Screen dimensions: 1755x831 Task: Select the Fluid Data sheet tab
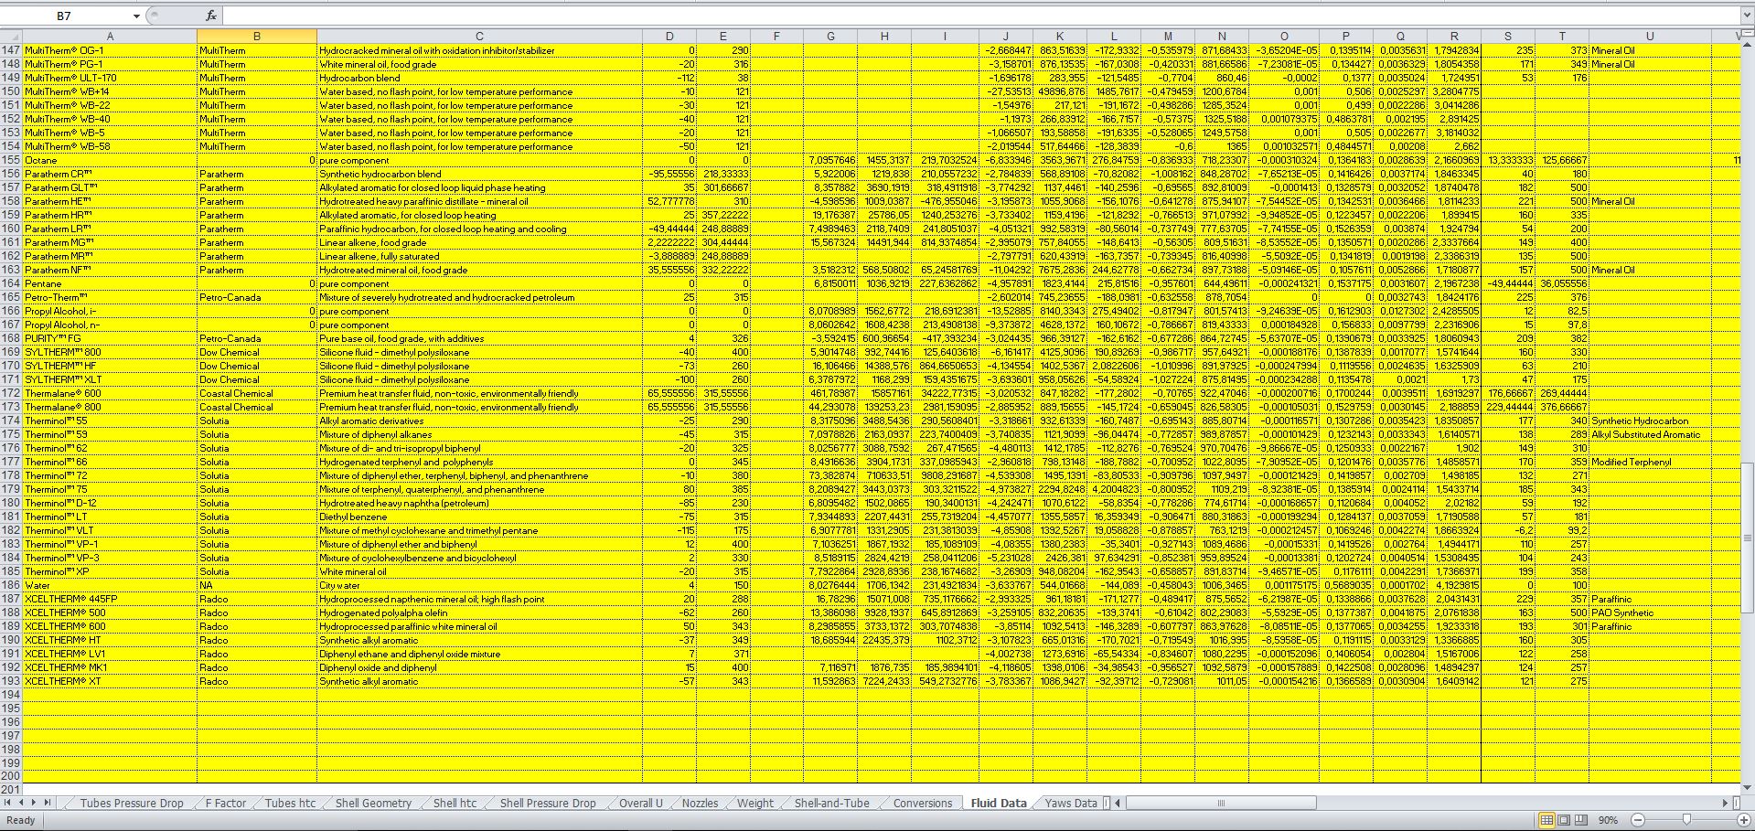point(998,803)
